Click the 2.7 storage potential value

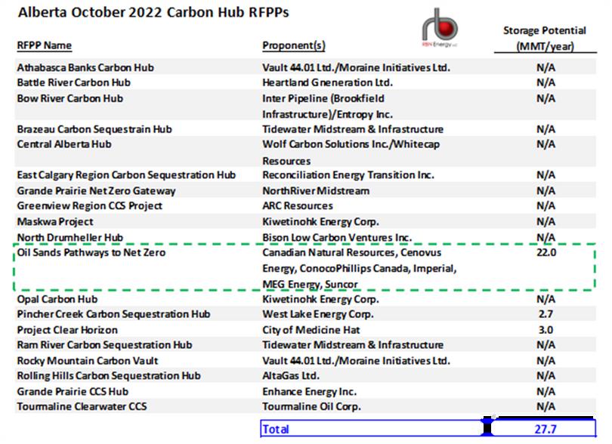tap(546, 314)
